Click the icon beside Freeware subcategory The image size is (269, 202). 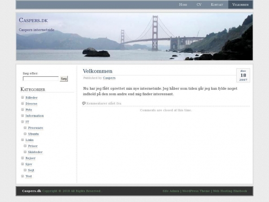25,128
